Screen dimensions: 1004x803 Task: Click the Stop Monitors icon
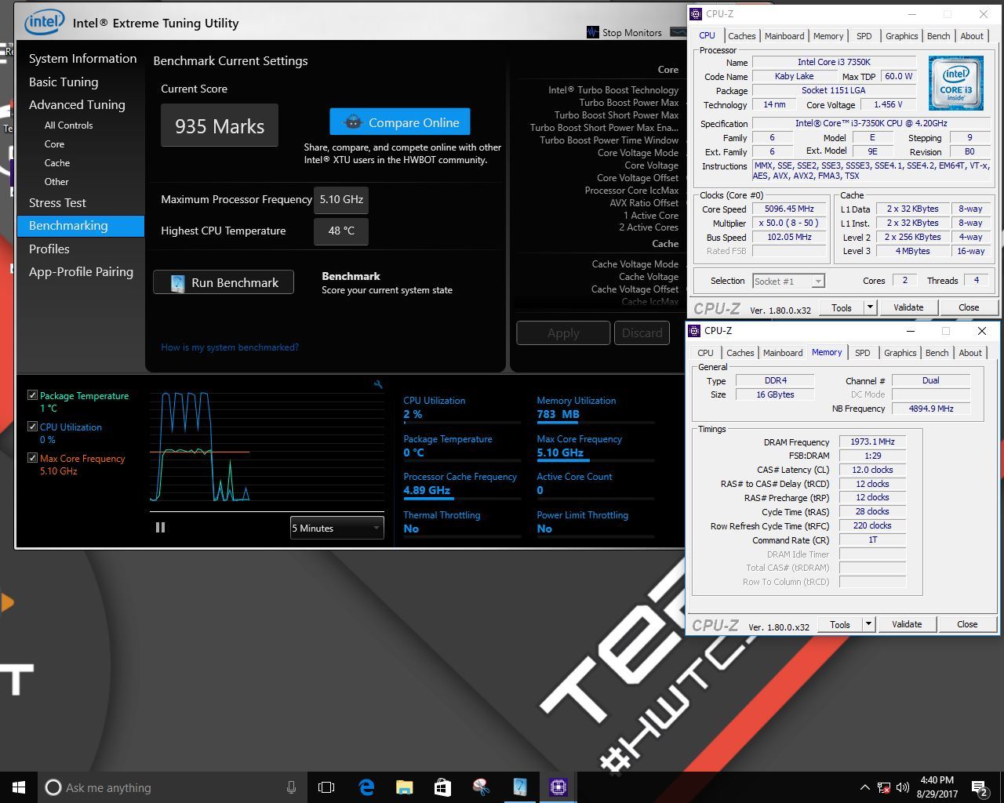pos(593,32)
